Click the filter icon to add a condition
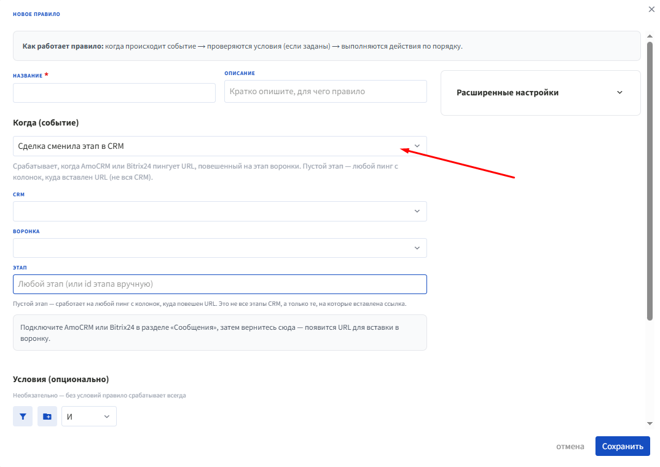This screenshot has width=660, height=467. (23, 417)
